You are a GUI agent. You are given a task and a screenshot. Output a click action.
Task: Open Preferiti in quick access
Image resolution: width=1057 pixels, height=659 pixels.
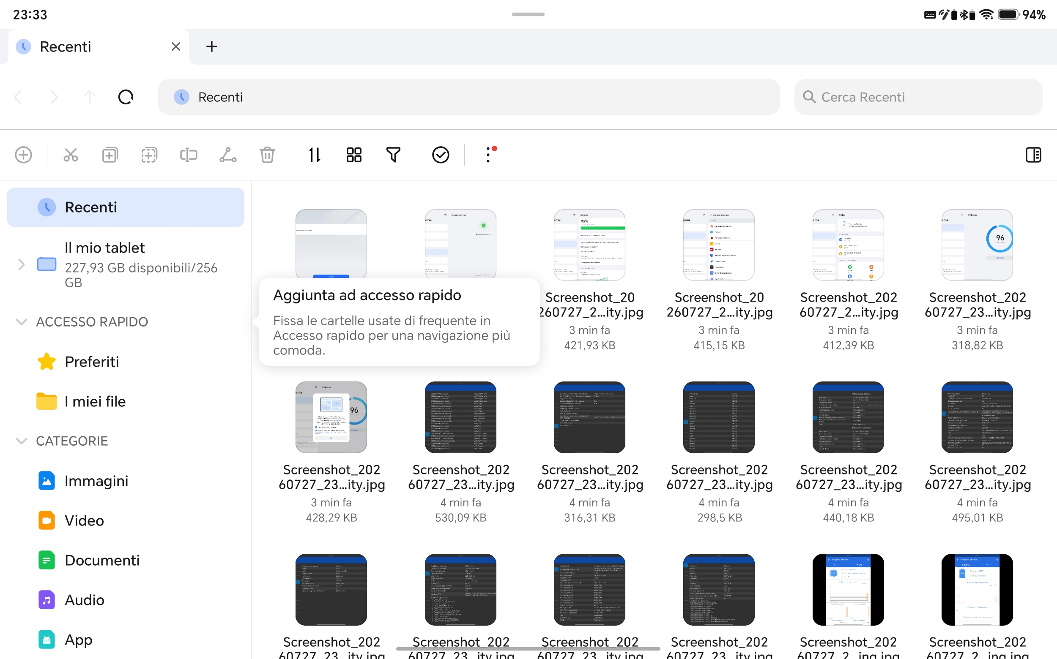[x=126, y=362]
